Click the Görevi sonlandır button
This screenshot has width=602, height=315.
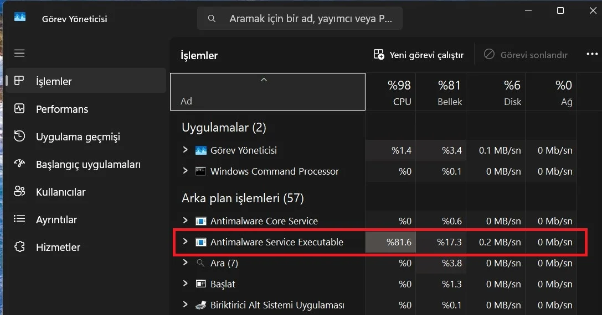526,55
